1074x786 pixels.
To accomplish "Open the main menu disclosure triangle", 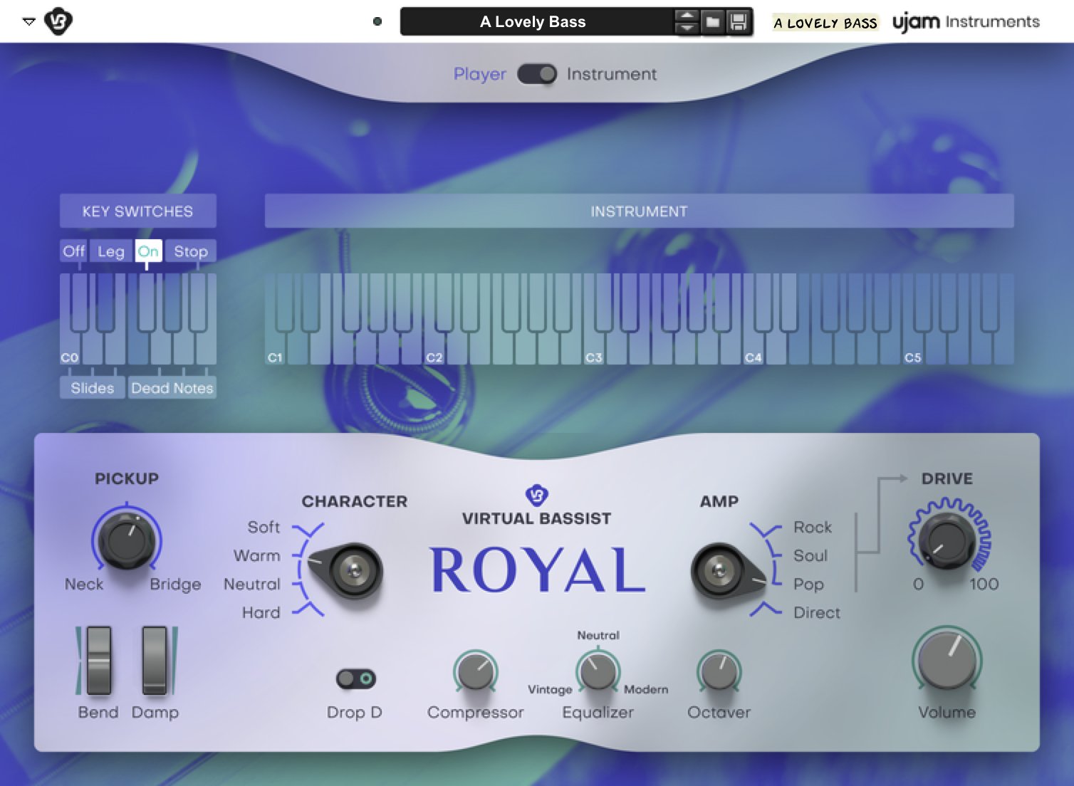I will 28,21.
